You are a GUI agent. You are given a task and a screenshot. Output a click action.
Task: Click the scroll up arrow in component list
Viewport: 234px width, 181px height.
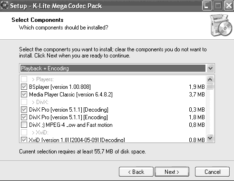210,79
